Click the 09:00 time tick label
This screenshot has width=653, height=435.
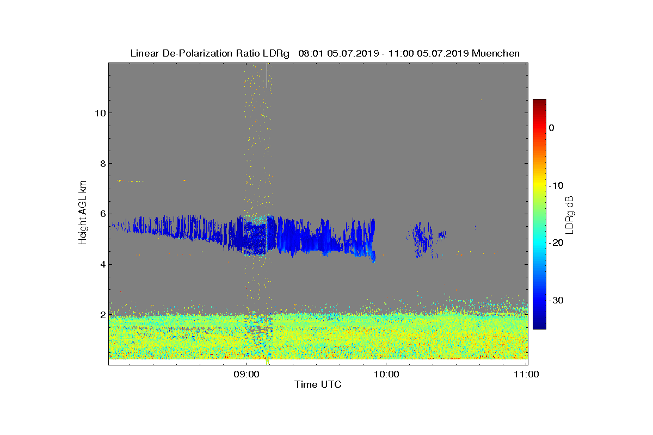pyautogui.click(x=245, y=374)
